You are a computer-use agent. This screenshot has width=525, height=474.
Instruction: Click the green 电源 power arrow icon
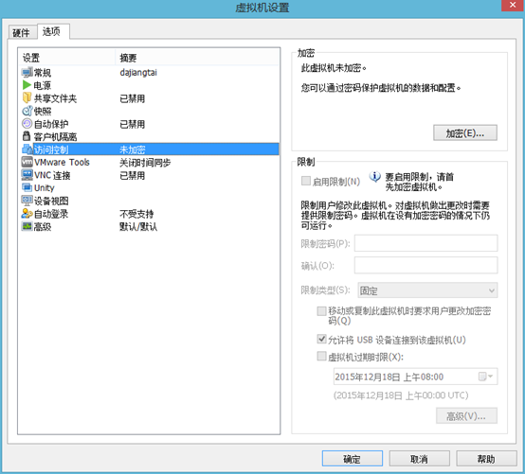click(27, 85)
